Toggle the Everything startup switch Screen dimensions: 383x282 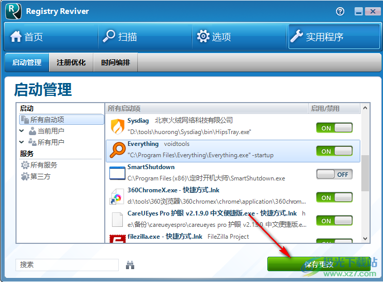click(x=334, y=151)
